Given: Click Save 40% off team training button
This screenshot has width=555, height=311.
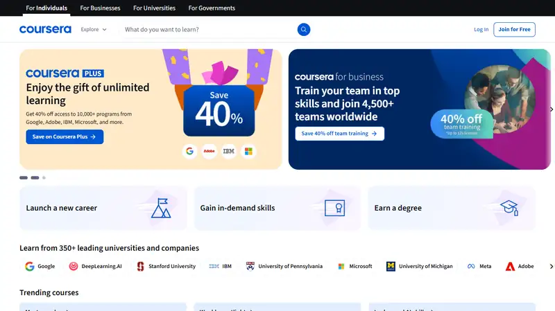Looking at the screenshot, I should pyautogui.click(x=339, y=134).
